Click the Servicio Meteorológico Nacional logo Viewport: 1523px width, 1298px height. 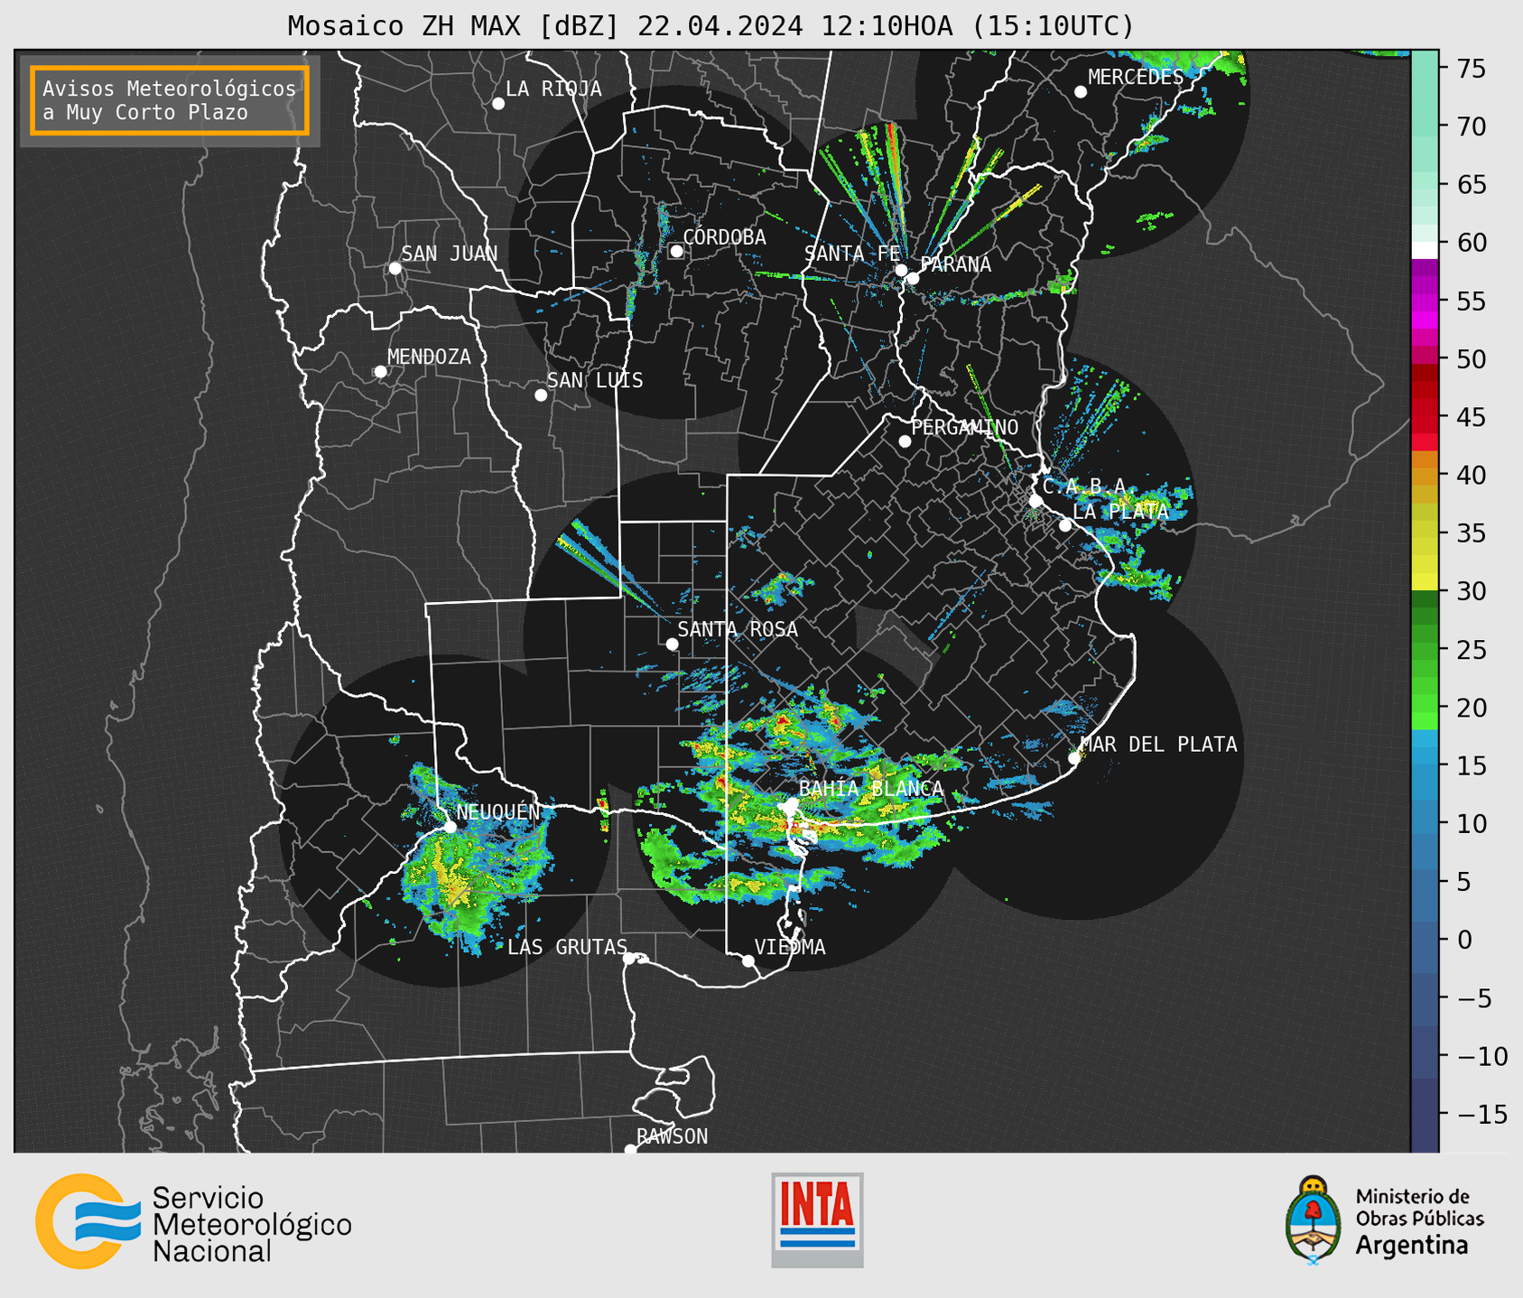tap(193, 1222)
